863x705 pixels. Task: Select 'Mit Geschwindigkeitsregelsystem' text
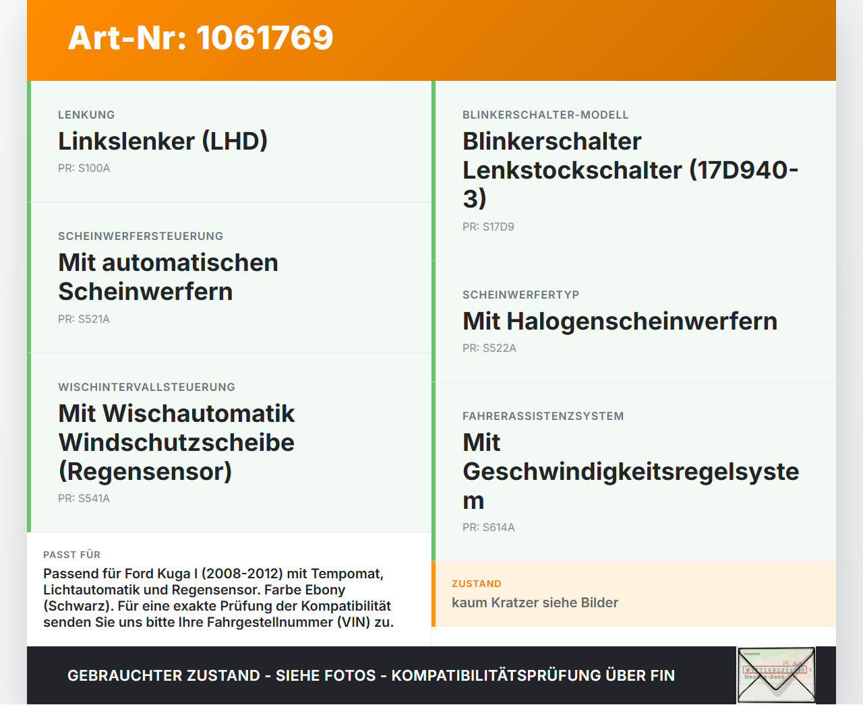pos(631,471)
